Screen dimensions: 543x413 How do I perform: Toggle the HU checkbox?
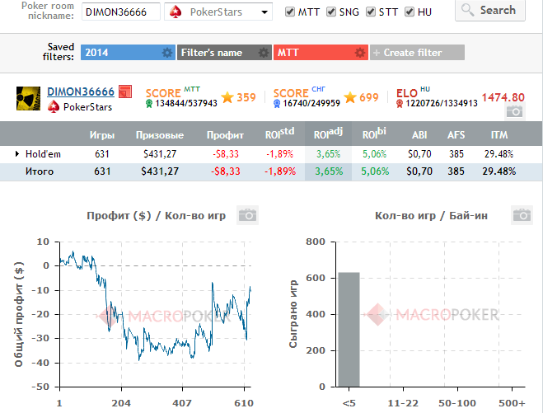(x=410, y=12)
